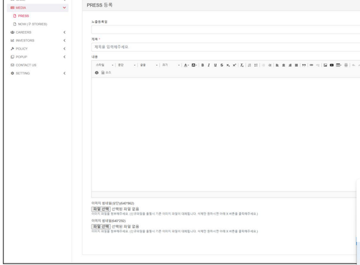Screen dimensions: 360x265
Task: Click the remove format icon
Action: coord(242,65)
